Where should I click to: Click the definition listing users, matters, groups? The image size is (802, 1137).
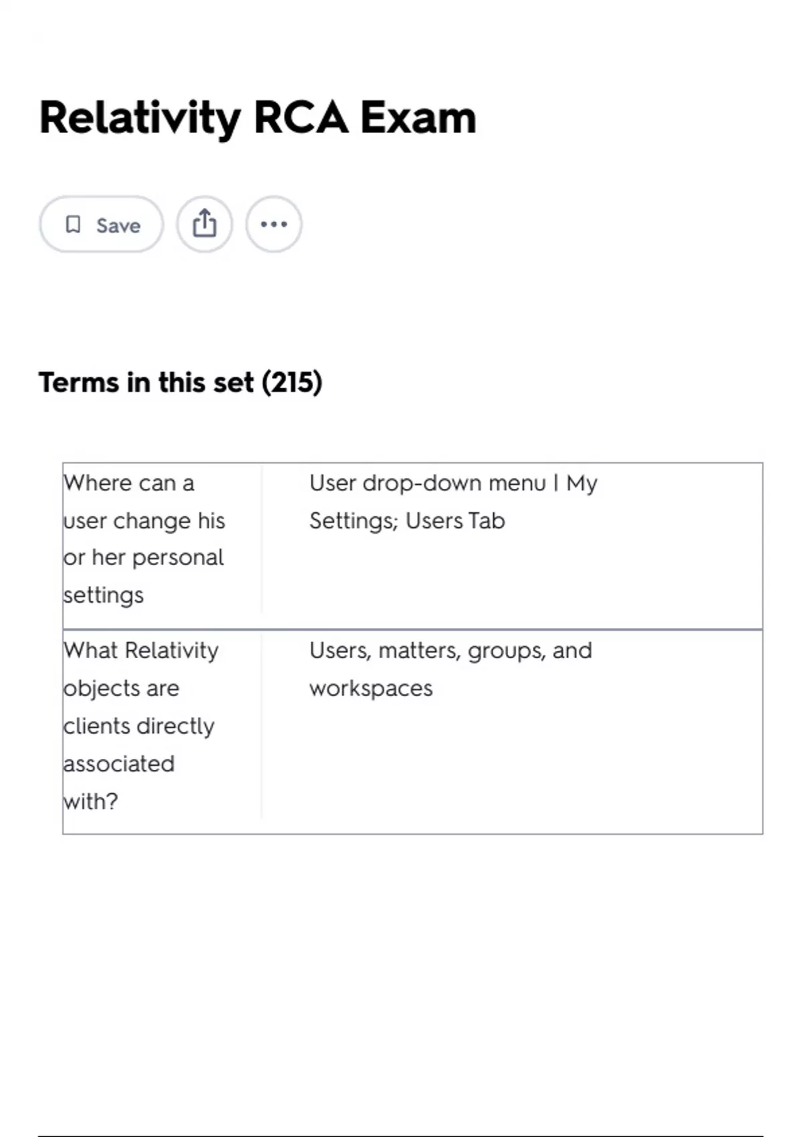pyautogui.click(x=450, y=669)
